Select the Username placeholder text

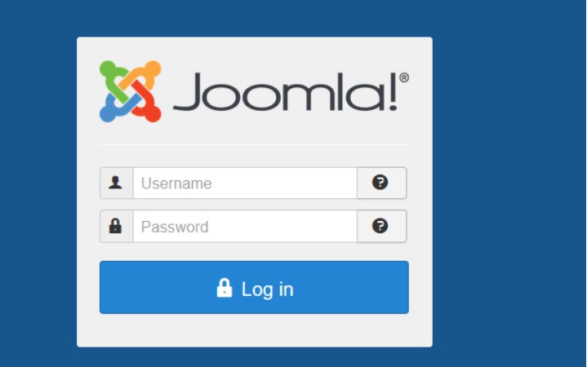(176, 183)
